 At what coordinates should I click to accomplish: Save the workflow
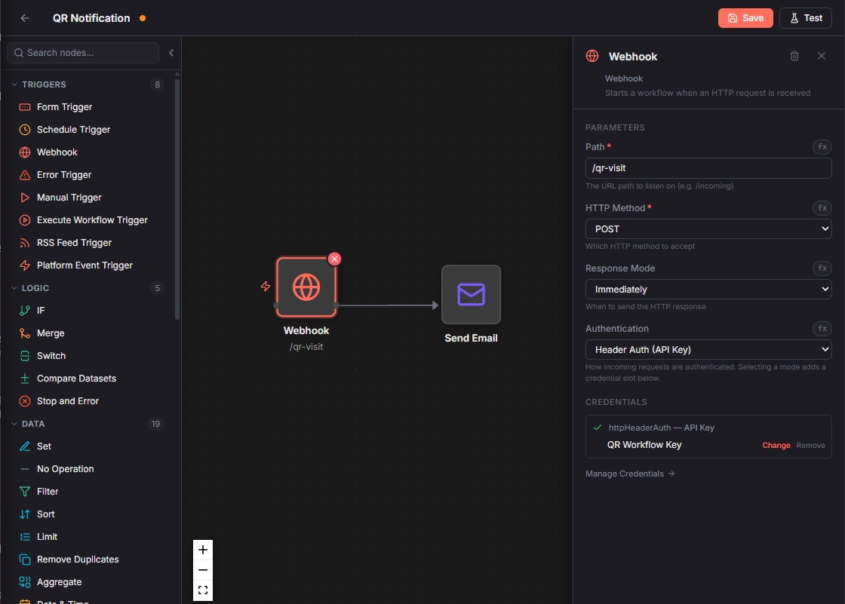click(745, 18)
